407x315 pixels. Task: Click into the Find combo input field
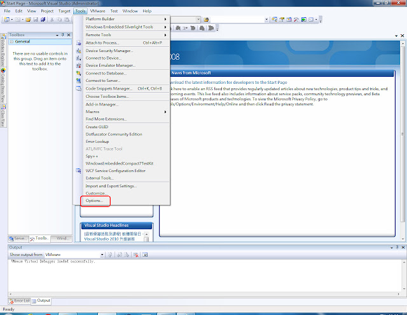tap(237, 20)
